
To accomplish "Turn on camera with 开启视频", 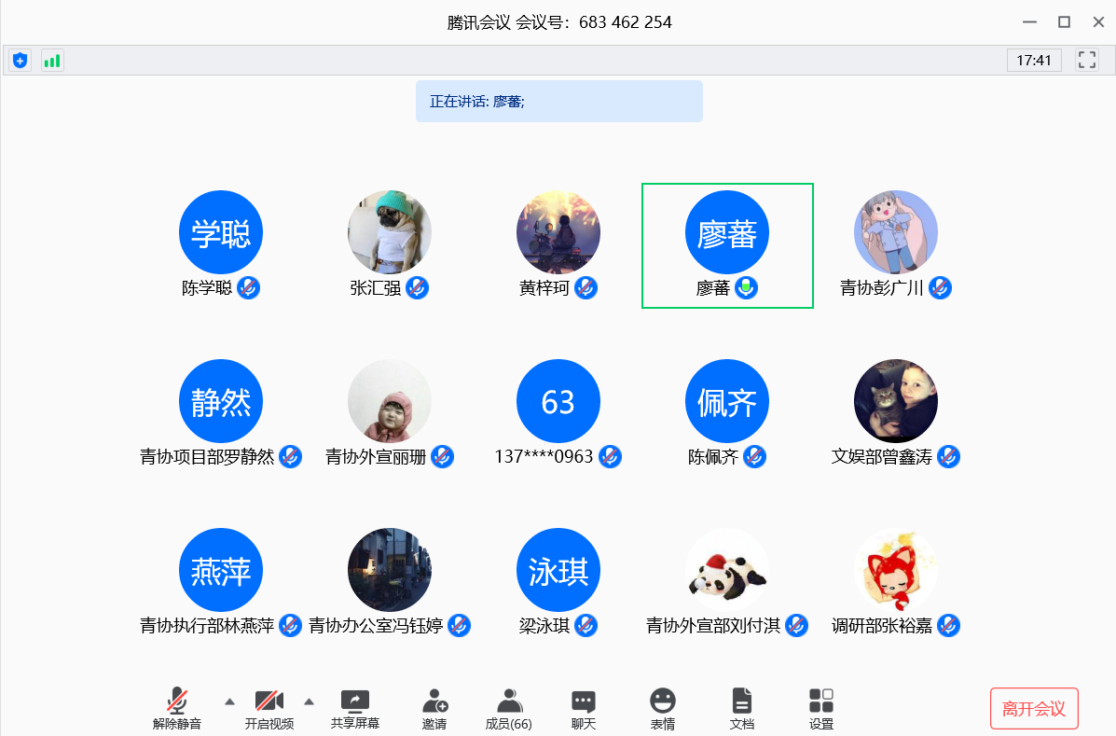I will coord(269,709).
